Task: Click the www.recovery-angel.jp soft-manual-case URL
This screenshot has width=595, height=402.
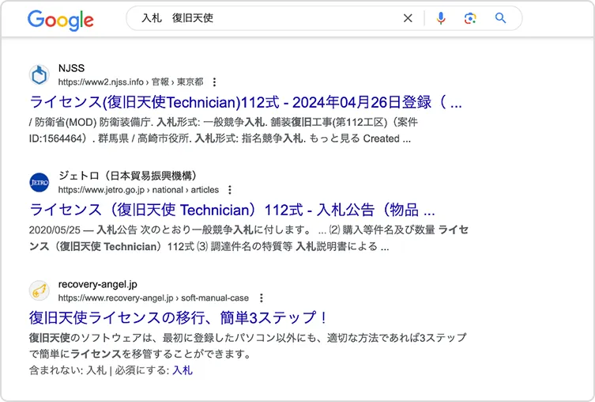Action: click(153, 298)
